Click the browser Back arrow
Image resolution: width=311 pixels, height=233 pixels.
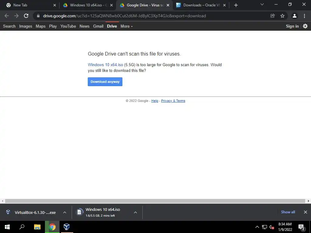coord(7,16)
